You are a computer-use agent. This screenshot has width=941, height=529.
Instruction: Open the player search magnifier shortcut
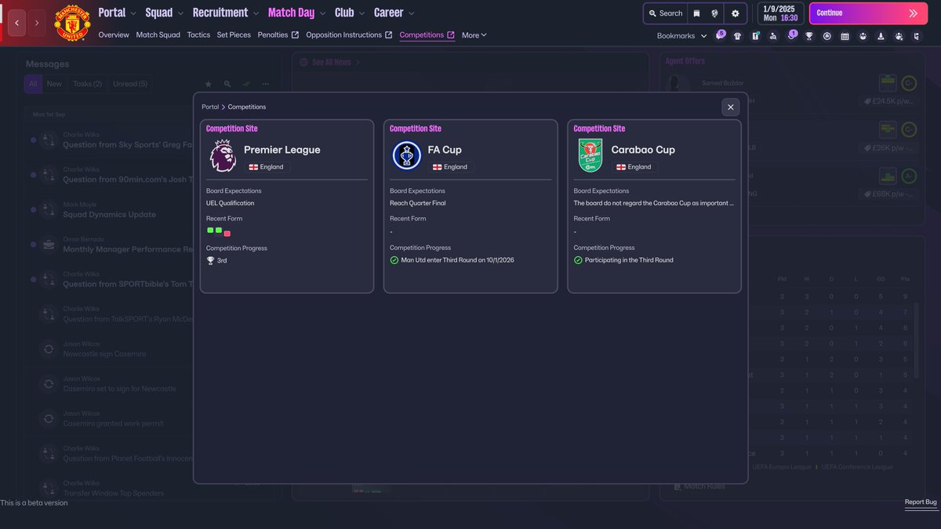(773, 36)
